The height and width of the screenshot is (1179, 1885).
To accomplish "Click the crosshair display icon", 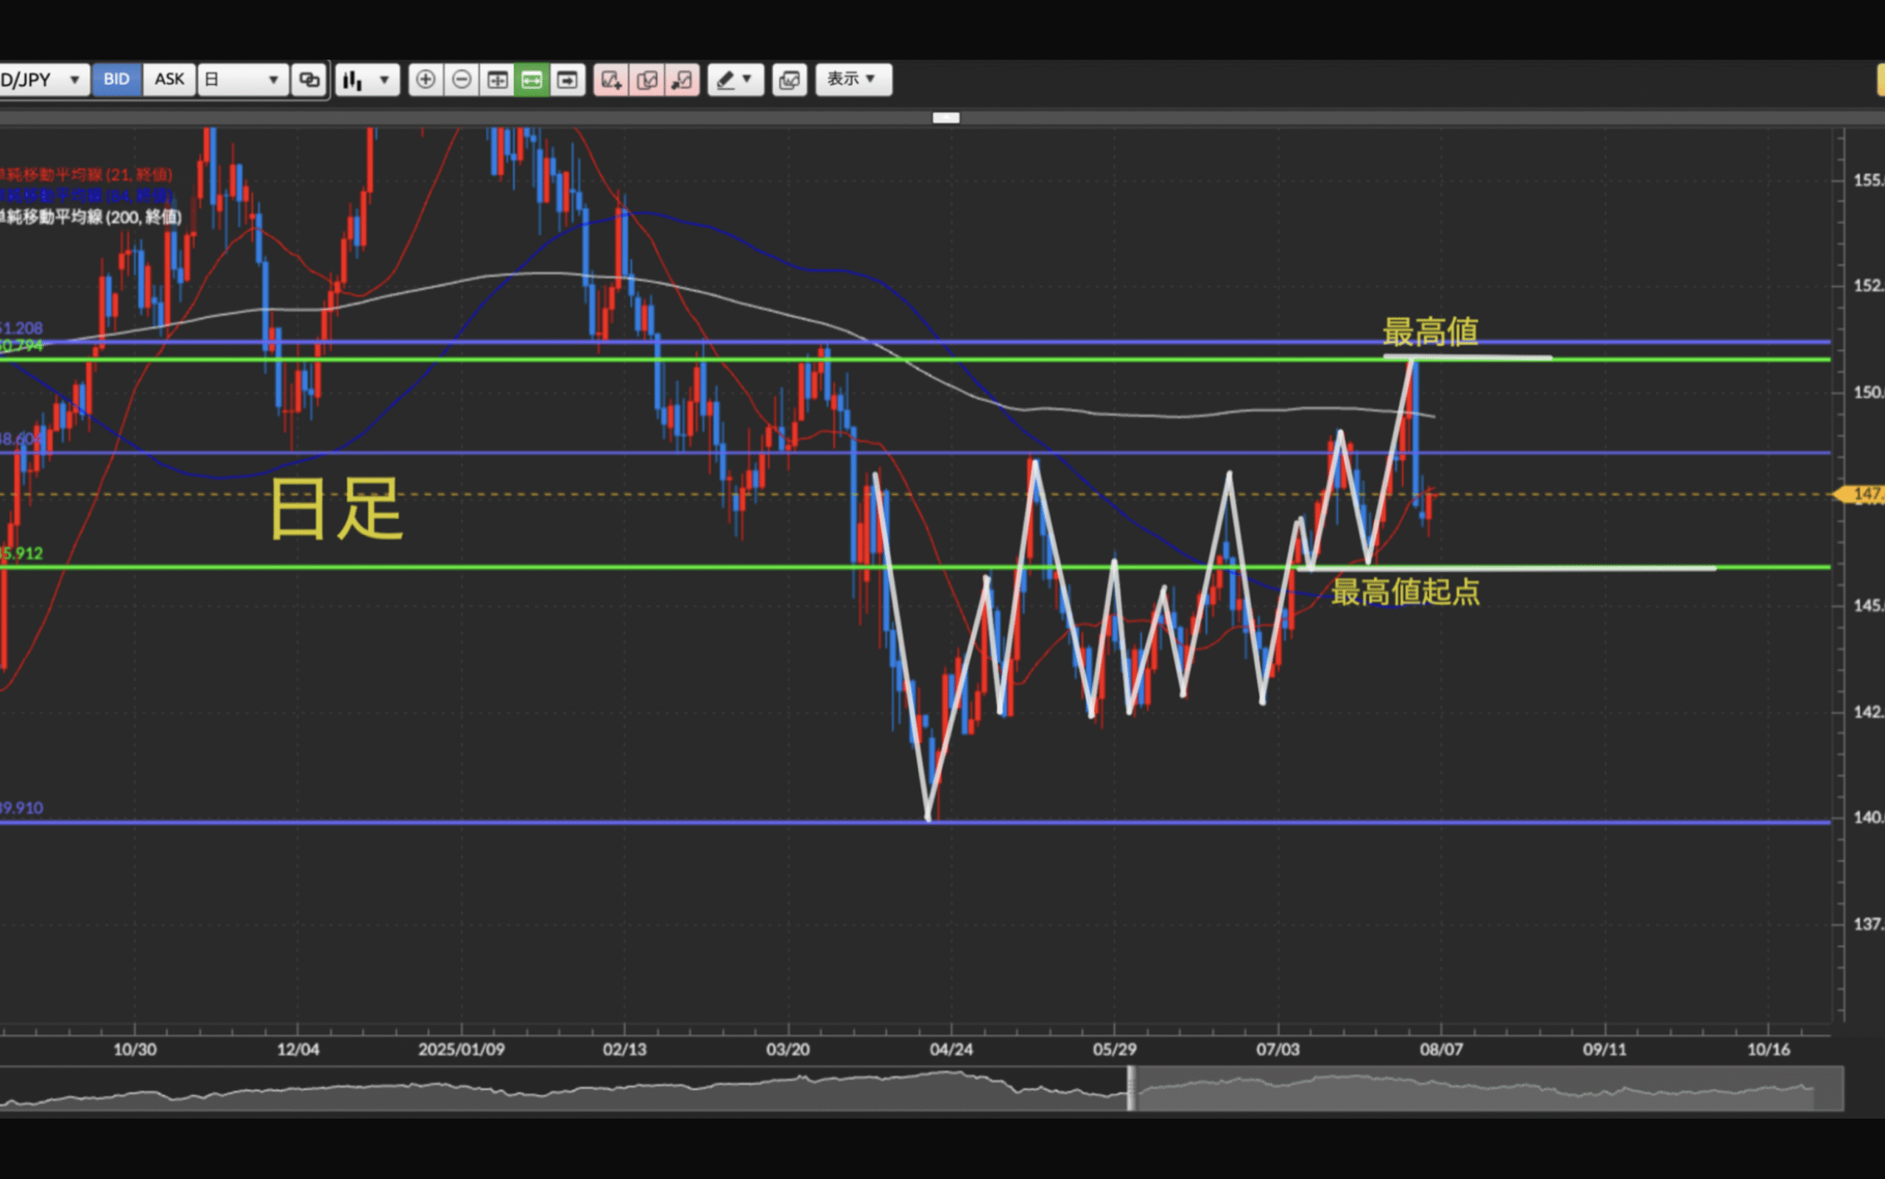I will tap(497, 79).
